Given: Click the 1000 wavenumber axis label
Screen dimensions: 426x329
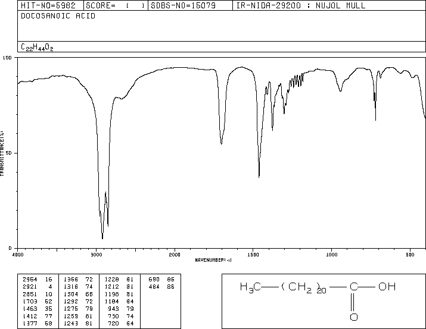Looking at the screenshot, I should pyautogui.click(x=331, y=255).
